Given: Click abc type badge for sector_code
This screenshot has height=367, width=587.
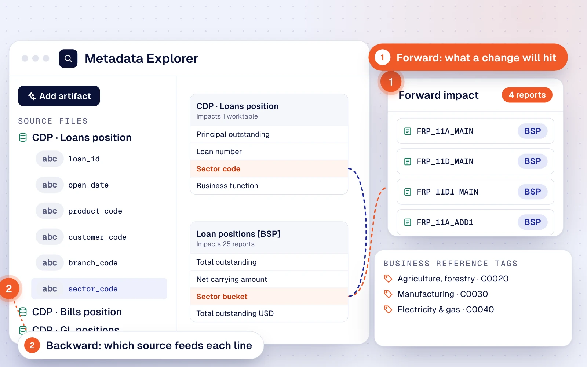Looking at the screenshot, I should pyautogui.click(x=50, y=289).
